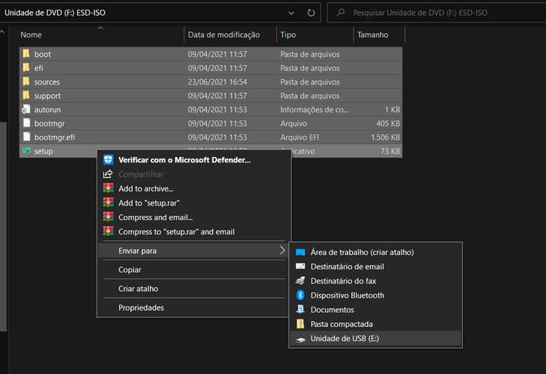The width and height of the screenshot is (546, 374).
Task: Sort by the Nome column header
Action: (x=100, y=34)
